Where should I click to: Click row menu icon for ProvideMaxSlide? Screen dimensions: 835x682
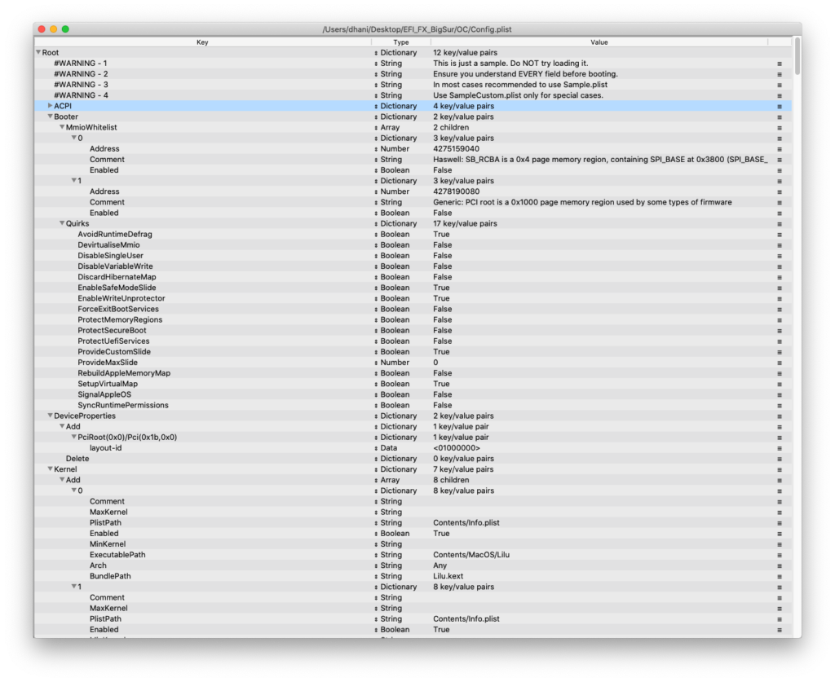779,363
